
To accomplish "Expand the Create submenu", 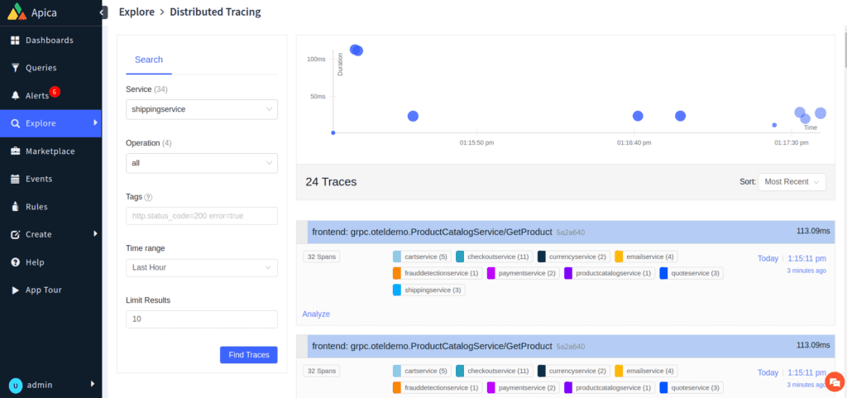I will [94, 234].
